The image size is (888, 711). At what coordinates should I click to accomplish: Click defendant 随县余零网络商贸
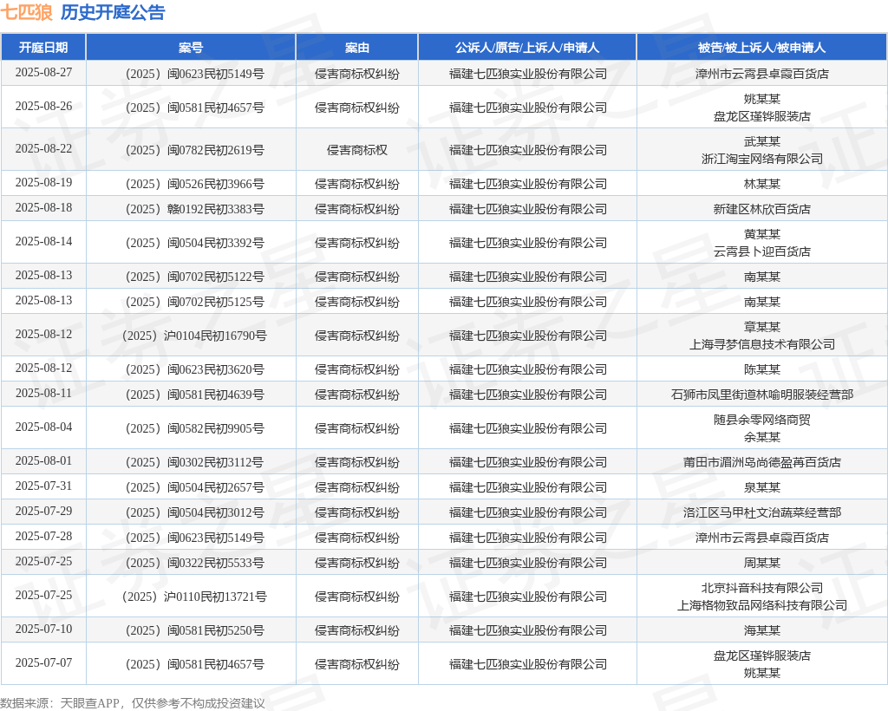click(761, 420)
